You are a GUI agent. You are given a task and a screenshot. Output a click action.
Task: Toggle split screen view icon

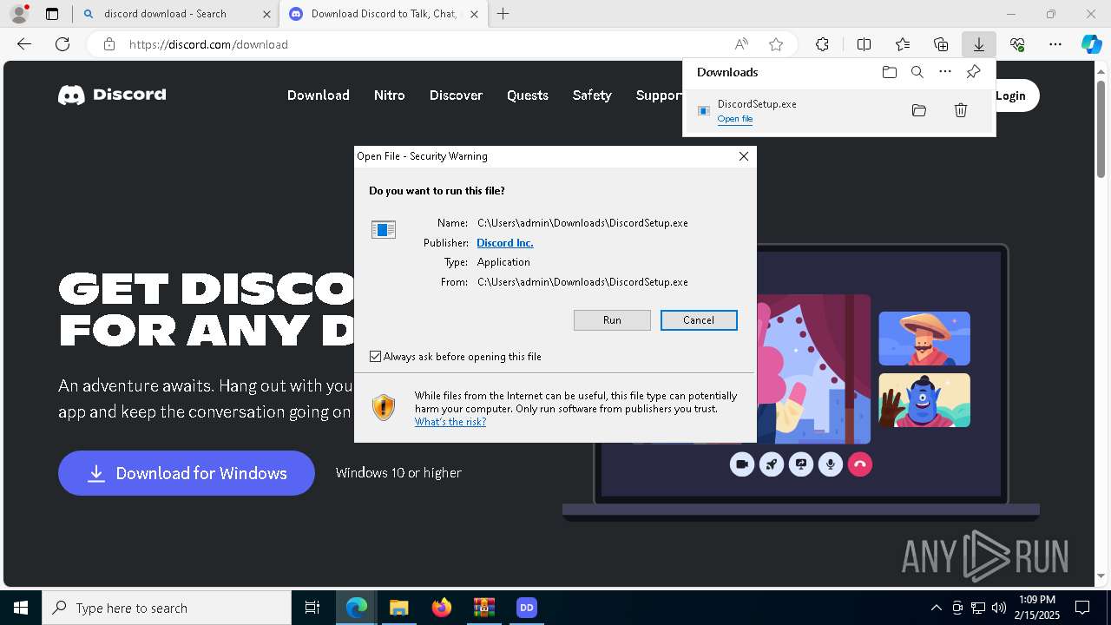coord(864,44)
